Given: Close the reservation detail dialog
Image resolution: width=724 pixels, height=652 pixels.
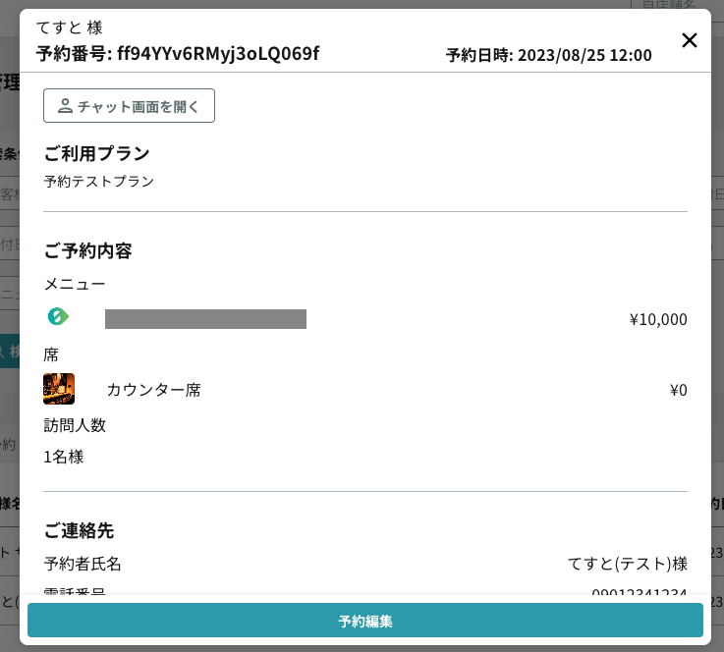Looking at the screenshot, I should tap(690, 40).
